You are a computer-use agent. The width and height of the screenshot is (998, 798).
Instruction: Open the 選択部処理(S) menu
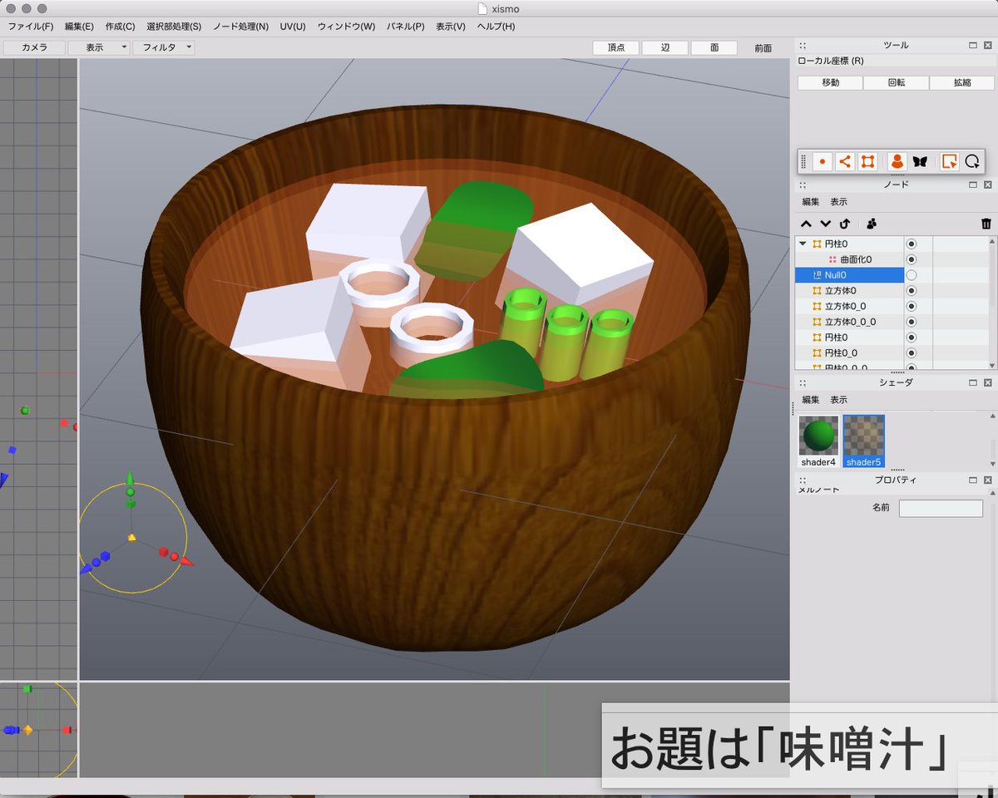pyautogui.click(x=174, y=27)
